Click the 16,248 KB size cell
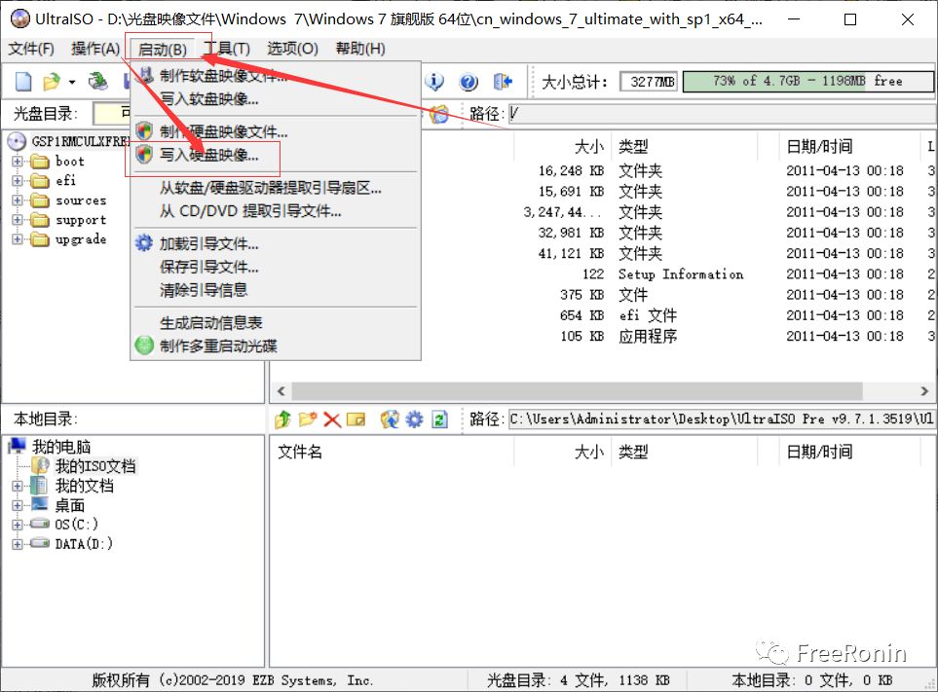This screenshot has width=938, height=692. pyautogui.click(x=572, y=171)
